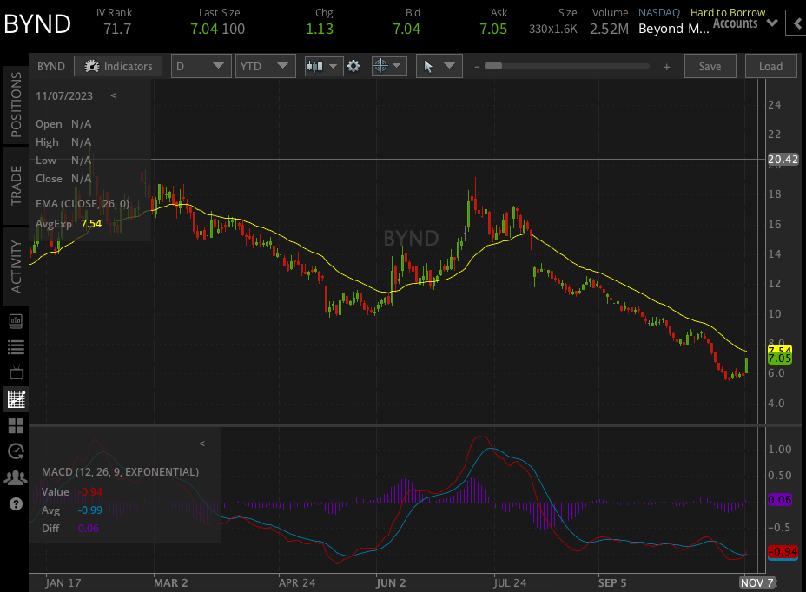Click the NOV 7 date marker
This screenshot has height=592, width=806.
tap(756, 582)
